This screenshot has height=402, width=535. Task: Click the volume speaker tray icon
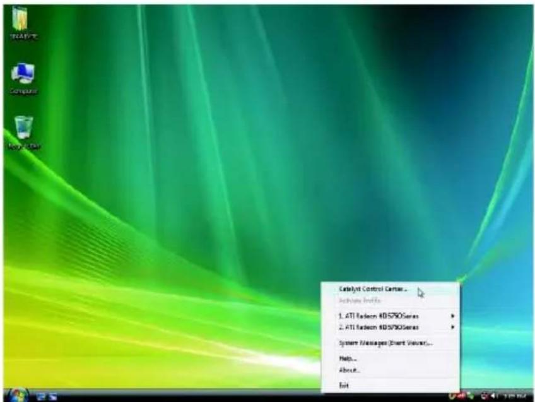[493, 396]
